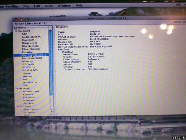Screen dimensions: 186x140
Task: Click the Revision ID value 0x0007
Action: (x=95, y=44)
